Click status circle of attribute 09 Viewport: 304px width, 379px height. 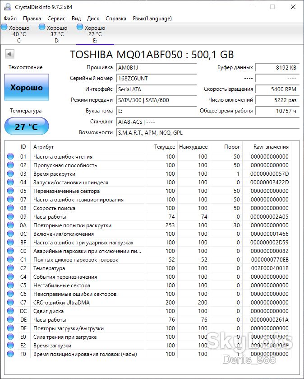tap(10, 216)
